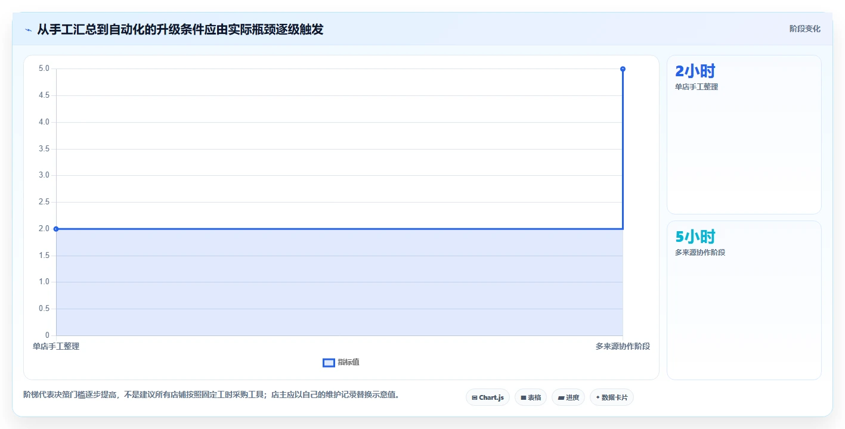Select the 表格 pill tag
This screenshot has width=845, height=429.
pos(531,397)
